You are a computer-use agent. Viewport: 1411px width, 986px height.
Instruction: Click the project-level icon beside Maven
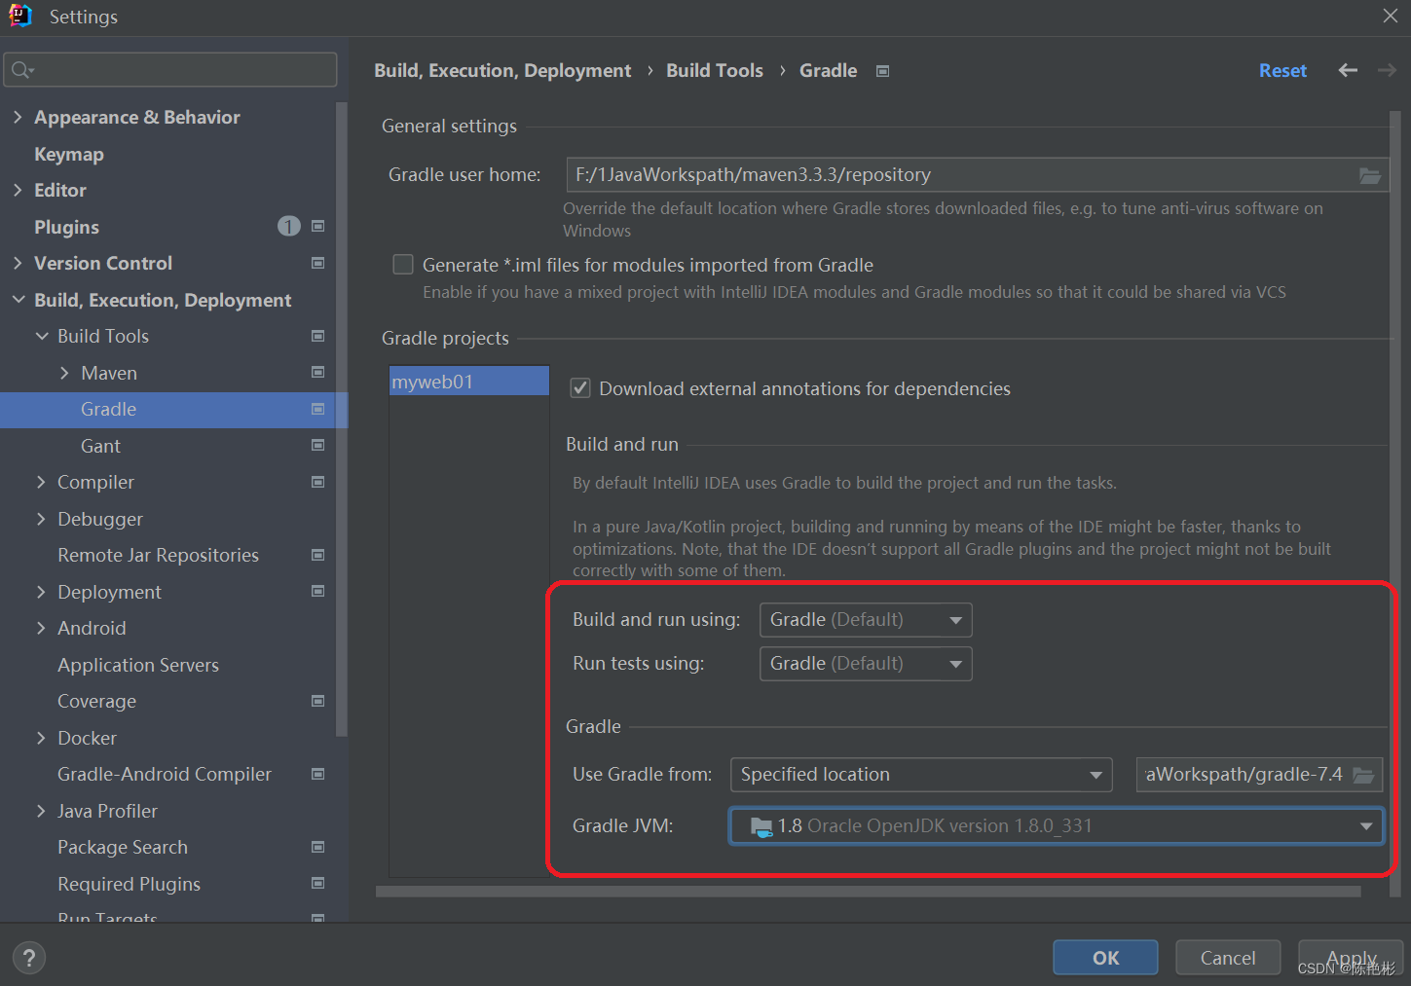(317, 372)
